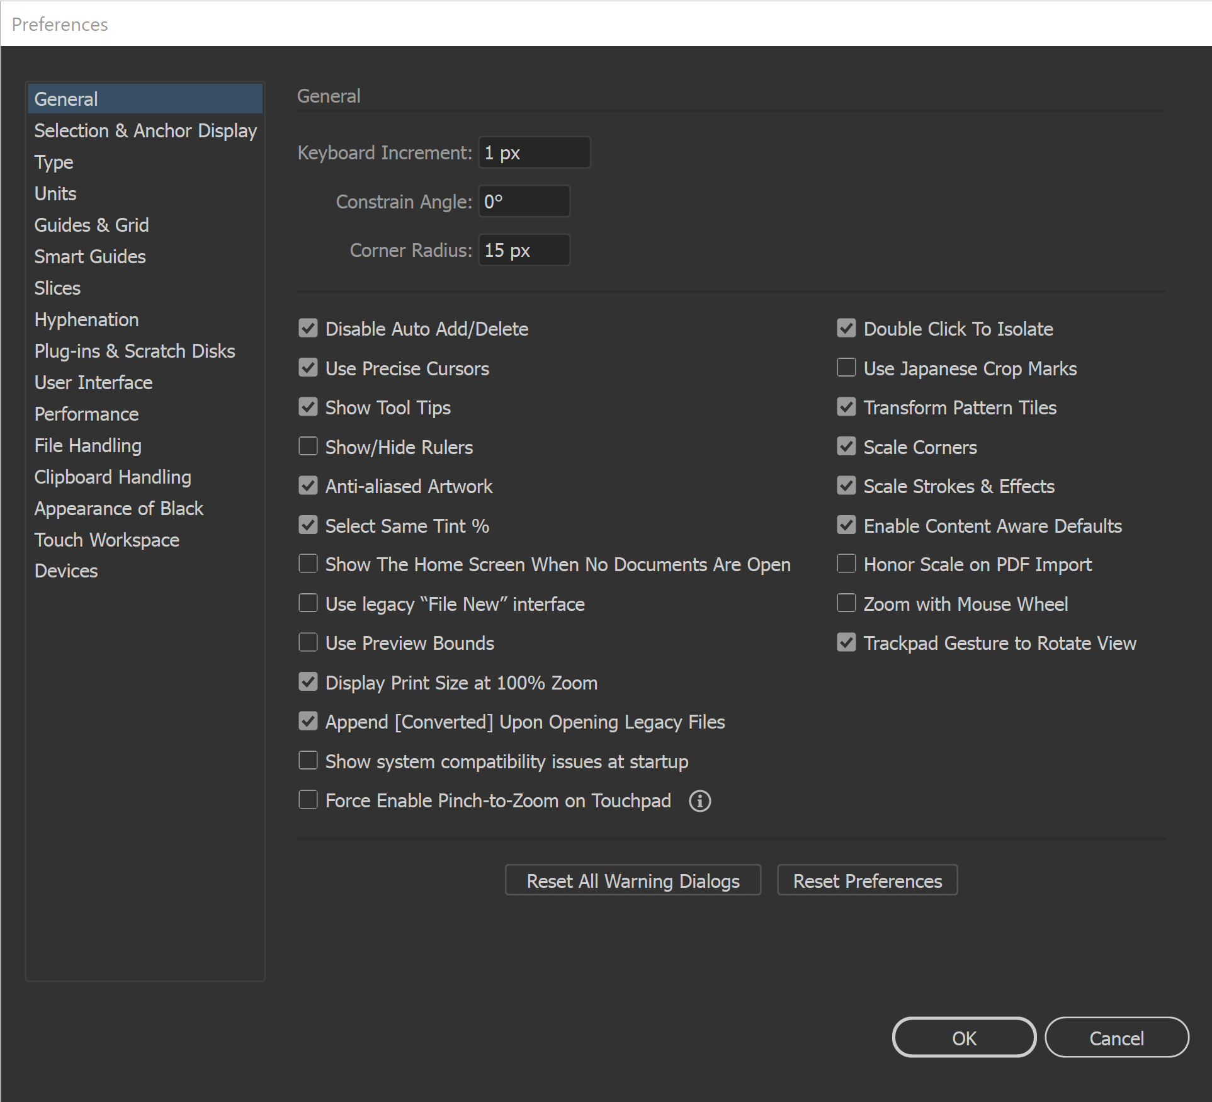Viewport: 1212px width, 1102px height.
Task: Disable Enable Content Aware Defaults
Action: (846, 525)
